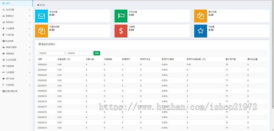Viewport: 274px width, 131px height.
Task: Click the 用户反馈 comment icon
Action: [x=4, y=79]
